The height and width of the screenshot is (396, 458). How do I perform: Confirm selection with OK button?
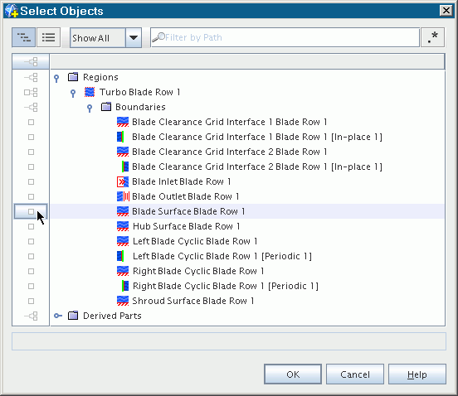click(293, 374)
